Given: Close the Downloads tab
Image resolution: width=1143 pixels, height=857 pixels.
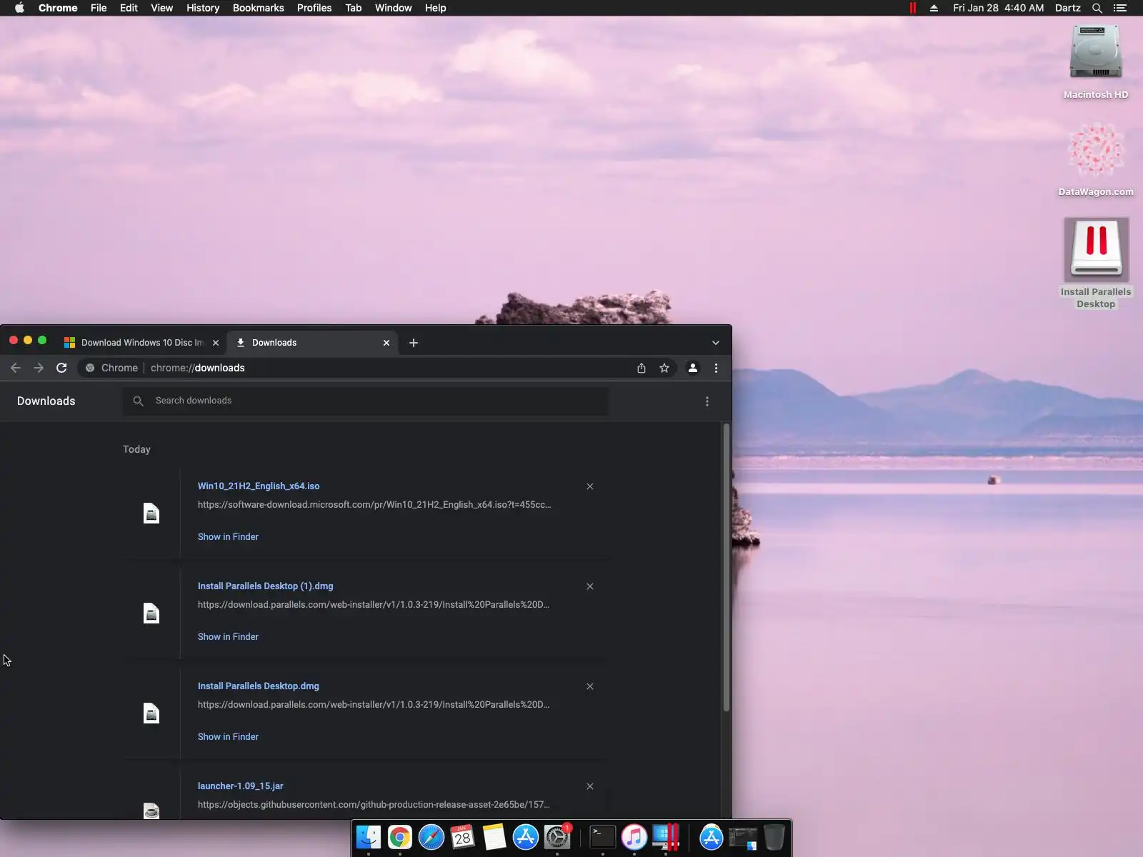Looking at the screenshot, I should (x=386, y=343).
